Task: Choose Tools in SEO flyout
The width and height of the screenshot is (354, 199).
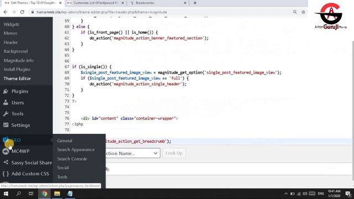Action: point(62,177)
